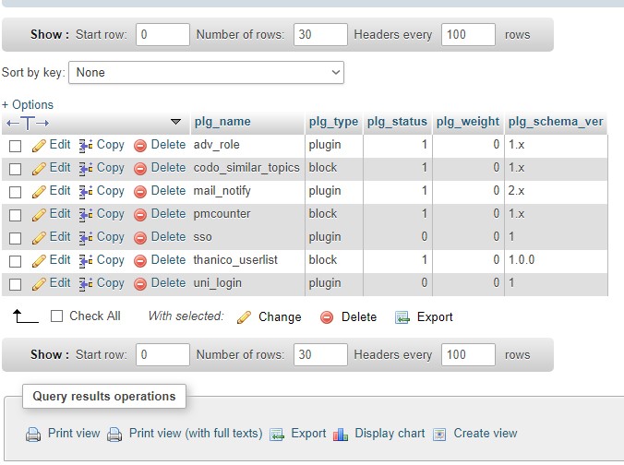The height and width of the screenshot is (465, 624).
Task: Click the pencil Edit icon for pmcounter row
Action: click(39, 215)
